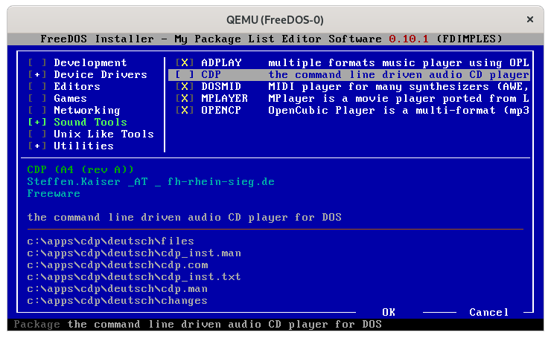Open the Sound Tools group
The image size is (551, 338).
tap(89, 123)
